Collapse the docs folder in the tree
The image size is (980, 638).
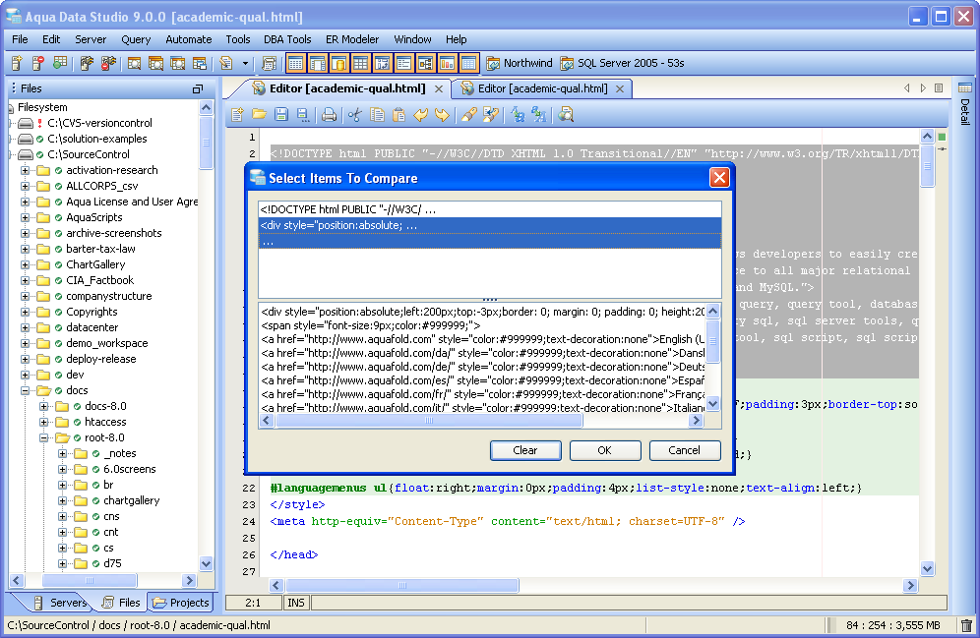coord(27,390)
